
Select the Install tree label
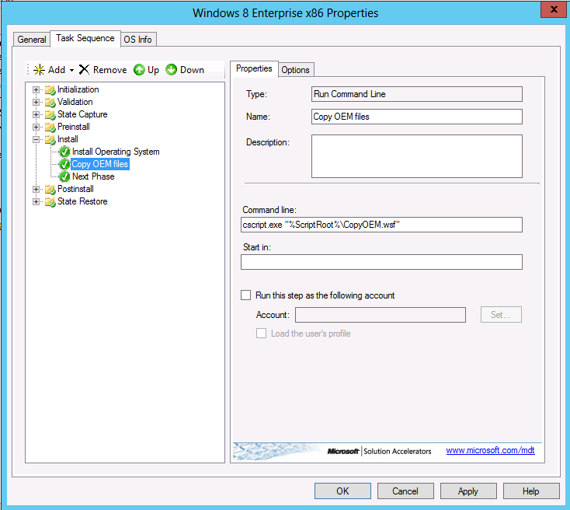(68, 139)
